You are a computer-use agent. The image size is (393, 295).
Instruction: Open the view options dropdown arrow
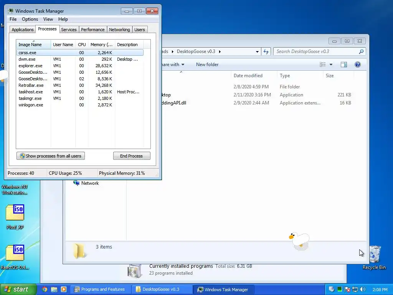331,65
